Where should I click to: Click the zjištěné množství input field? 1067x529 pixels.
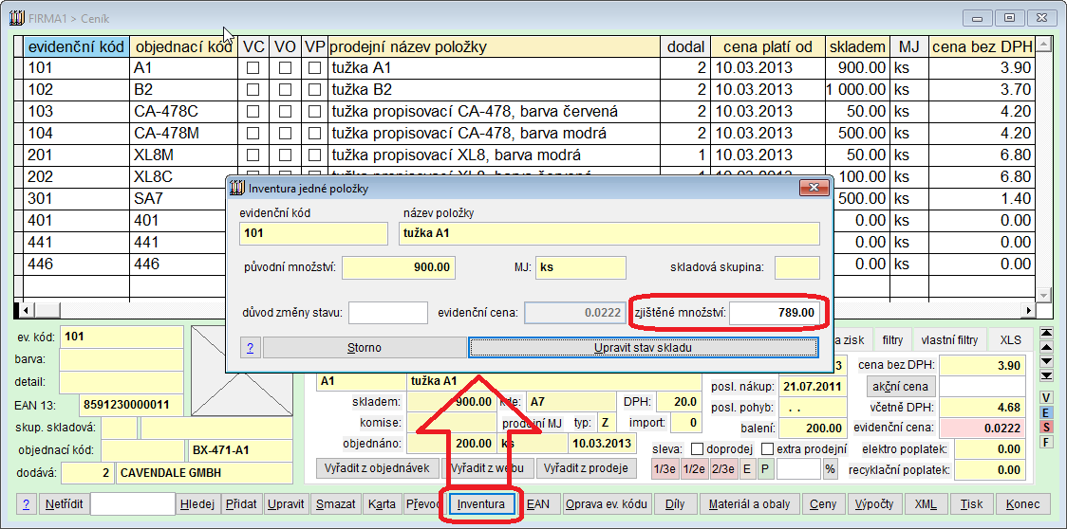click(774, 312)
